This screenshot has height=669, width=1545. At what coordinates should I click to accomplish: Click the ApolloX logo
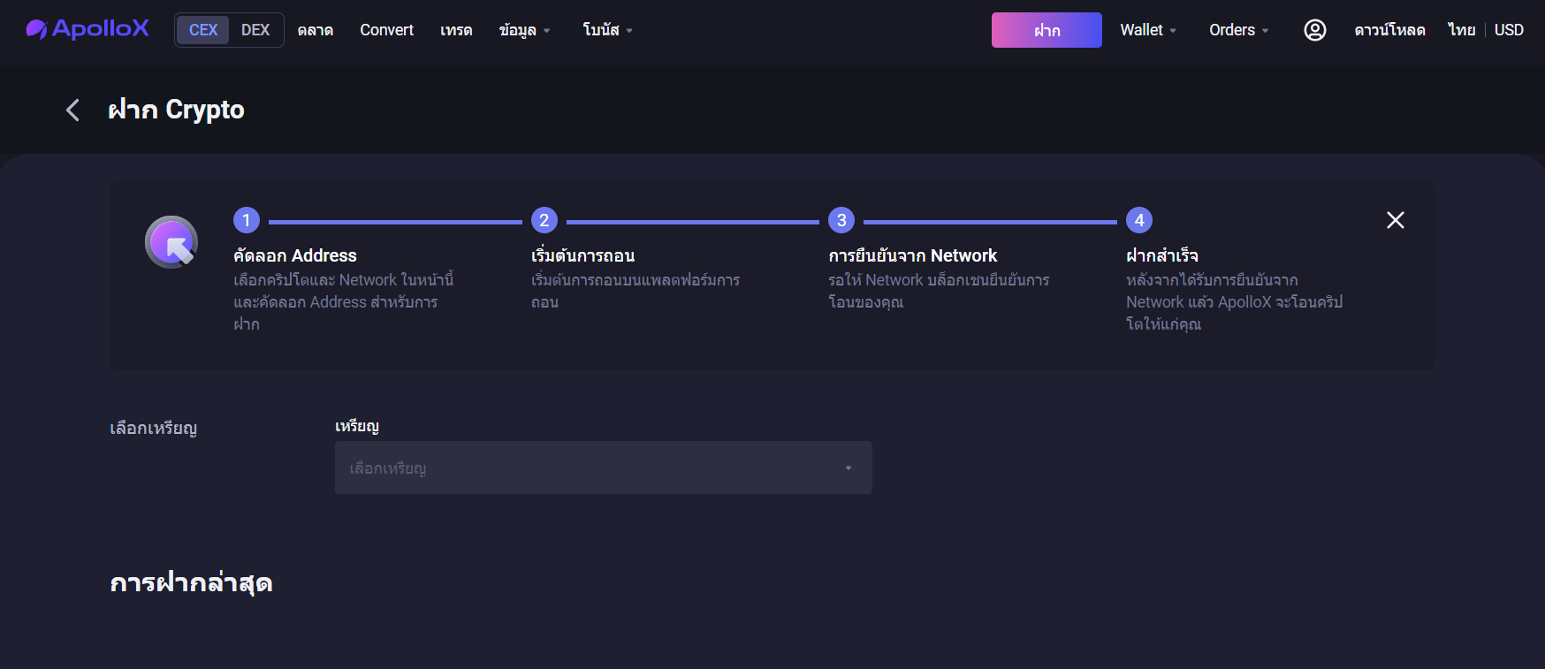(x=88, y=29)
